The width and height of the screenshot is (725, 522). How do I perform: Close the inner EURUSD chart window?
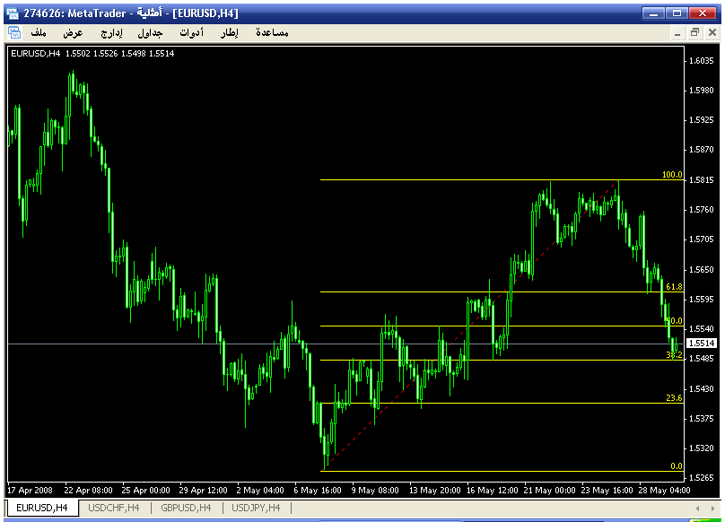(x=712, y=33)
